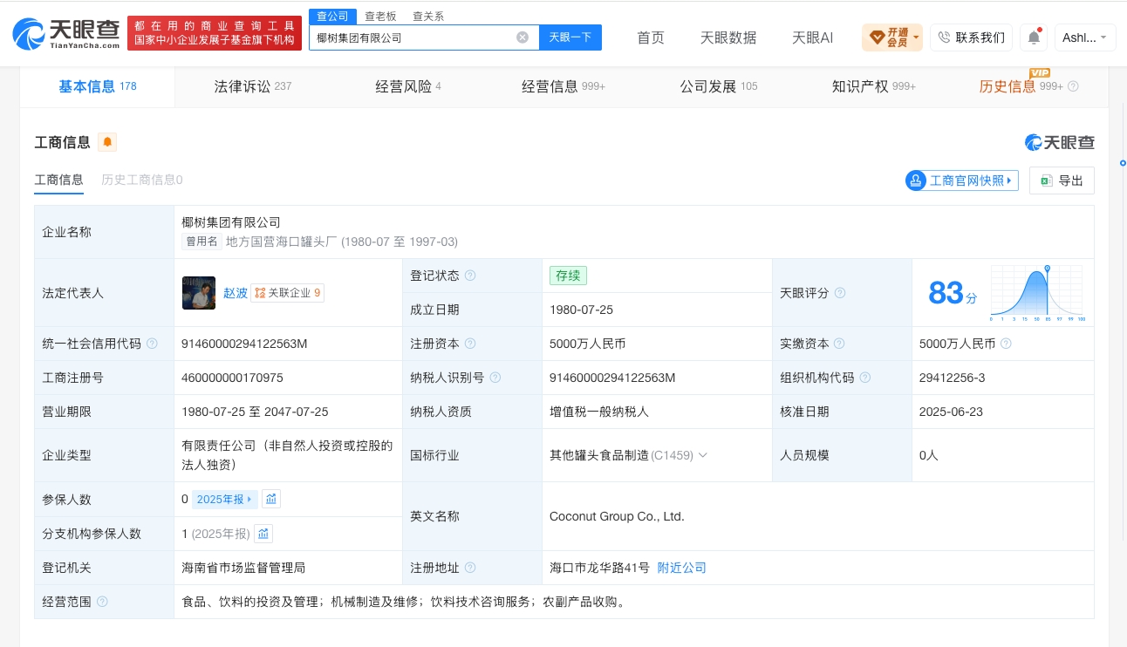Open the 天眼AI navigation item
Screen dimensions: 1127x647
pyautogui.click(x=812, y=37)
